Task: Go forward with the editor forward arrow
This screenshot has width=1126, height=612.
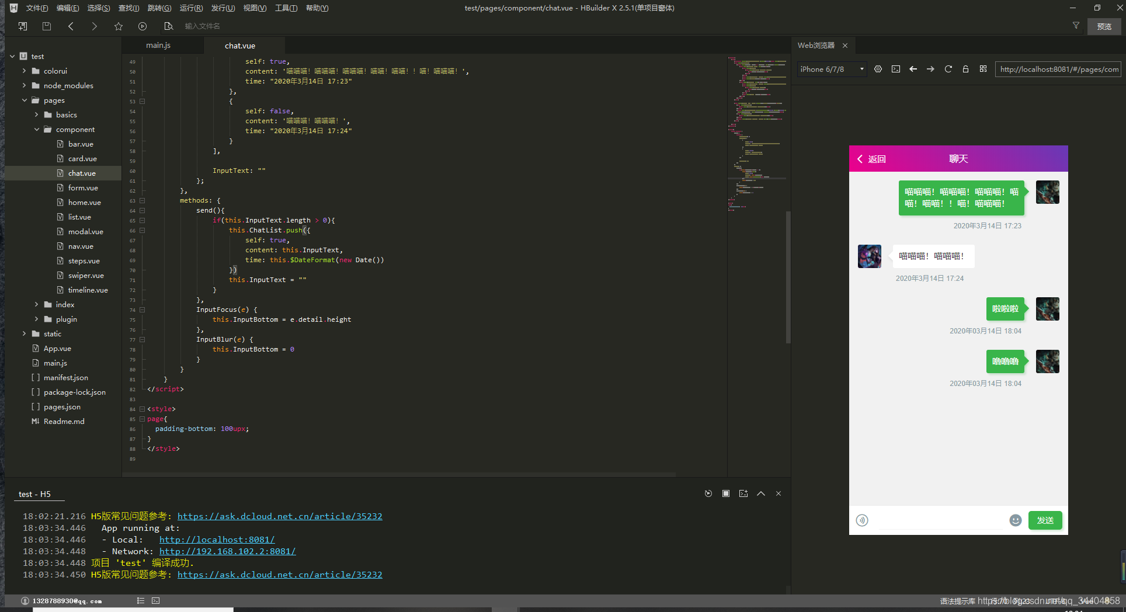Action: pos(95,26)
